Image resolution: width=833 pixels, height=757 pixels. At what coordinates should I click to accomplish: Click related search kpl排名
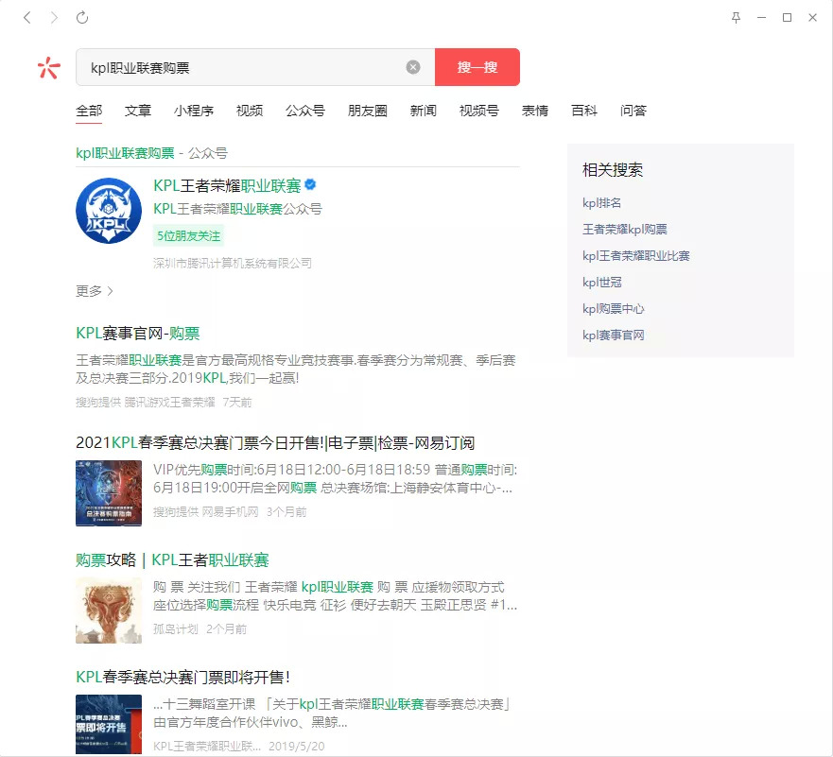[x=602, y=203]
